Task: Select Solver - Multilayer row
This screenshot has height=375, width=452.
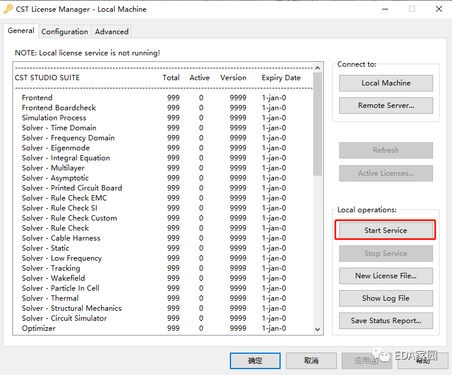Action: tap(154, 168)
